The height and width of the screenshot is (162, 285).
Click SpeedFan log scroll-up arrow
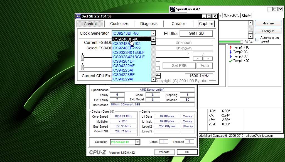tap(250, 23)
